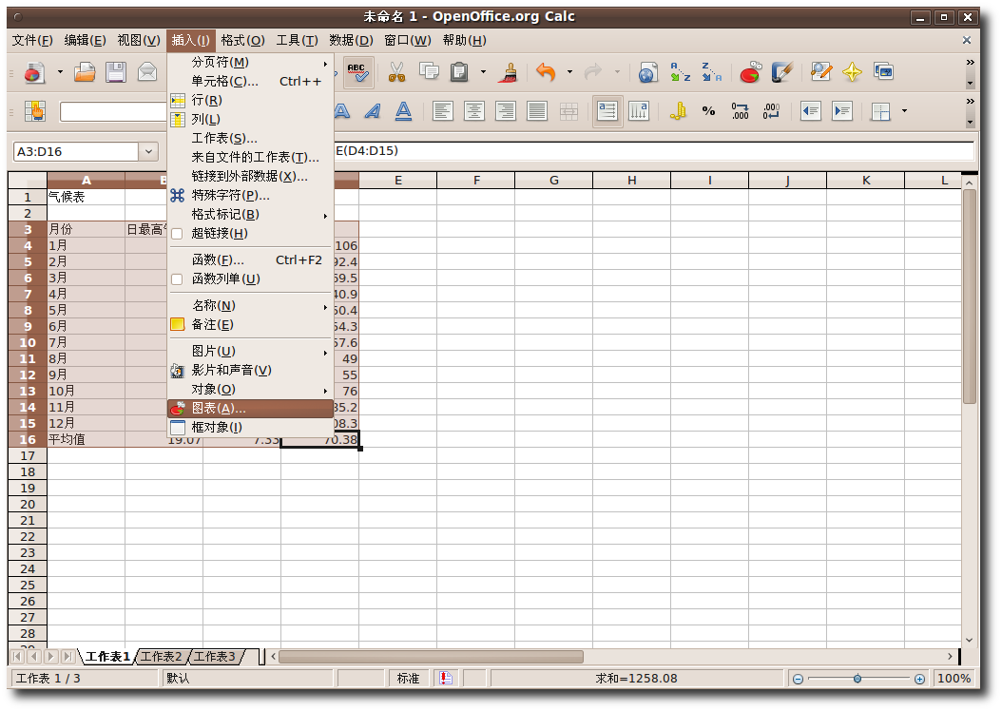The width and height of the screenshot is (1002, 711).
Task: Expand the 名称(N) submenu
Action: point(251,306)
